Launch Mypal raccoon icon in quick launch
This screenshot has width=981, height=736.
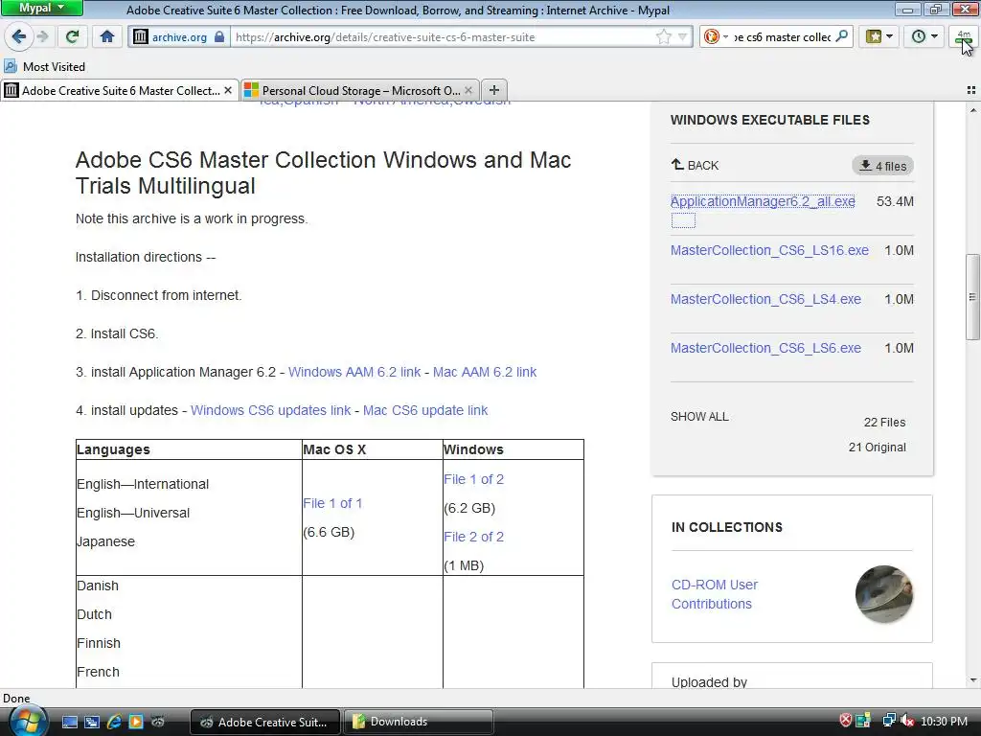(x=158, y=722)
